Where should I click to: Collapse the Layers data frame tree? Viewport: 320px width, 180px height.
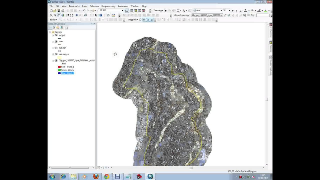tap(50, 32)
